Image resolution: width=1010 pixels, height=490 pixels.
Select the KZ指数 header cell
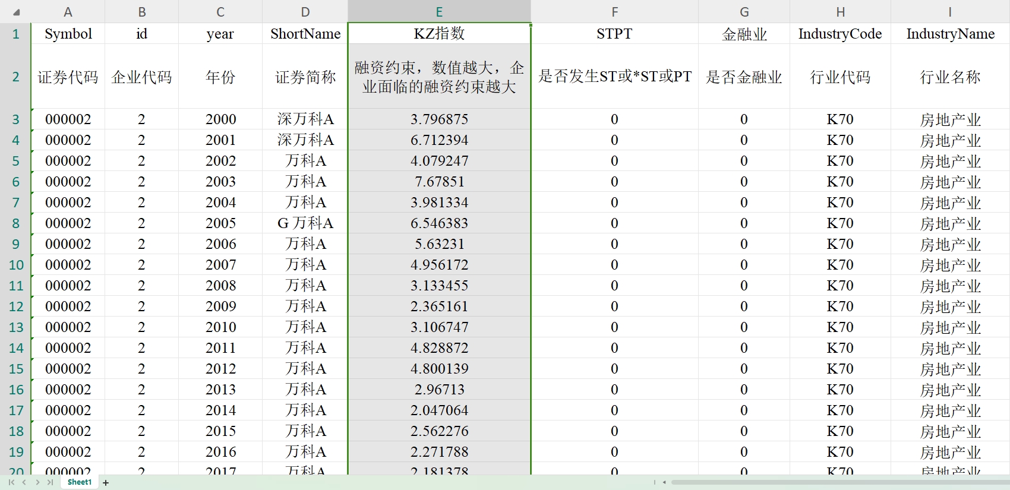pos(439,34)
